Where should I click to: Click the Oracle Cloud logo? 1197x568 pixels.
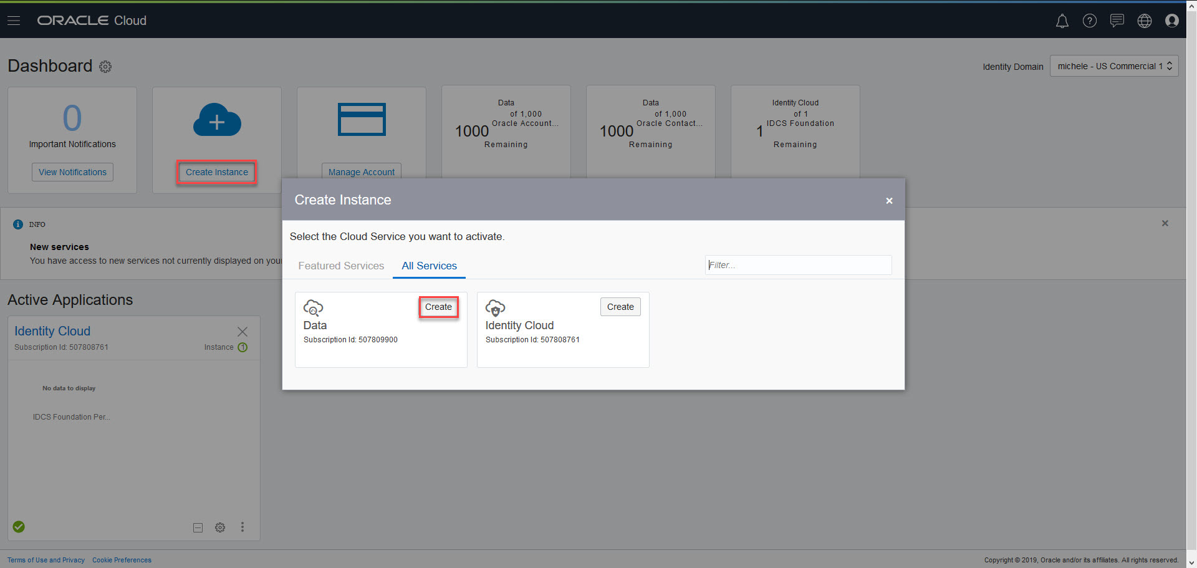pos(92,21)
